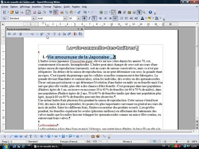Close the Puces et numérotation toolbar
199x149 pixels.
82,29
